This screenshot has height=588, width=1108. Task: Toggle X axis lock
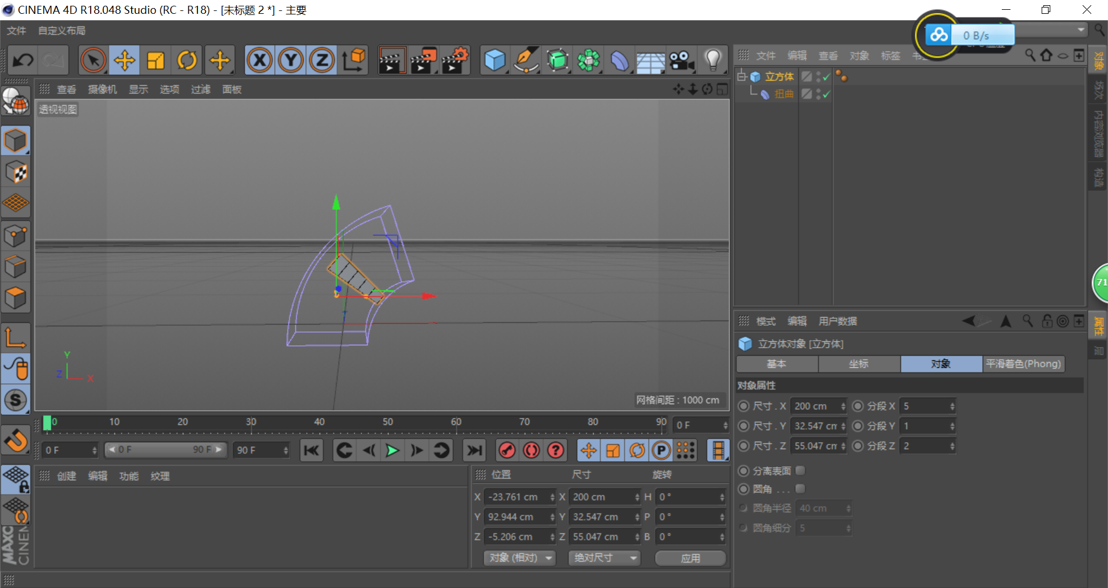pos(260,60)
